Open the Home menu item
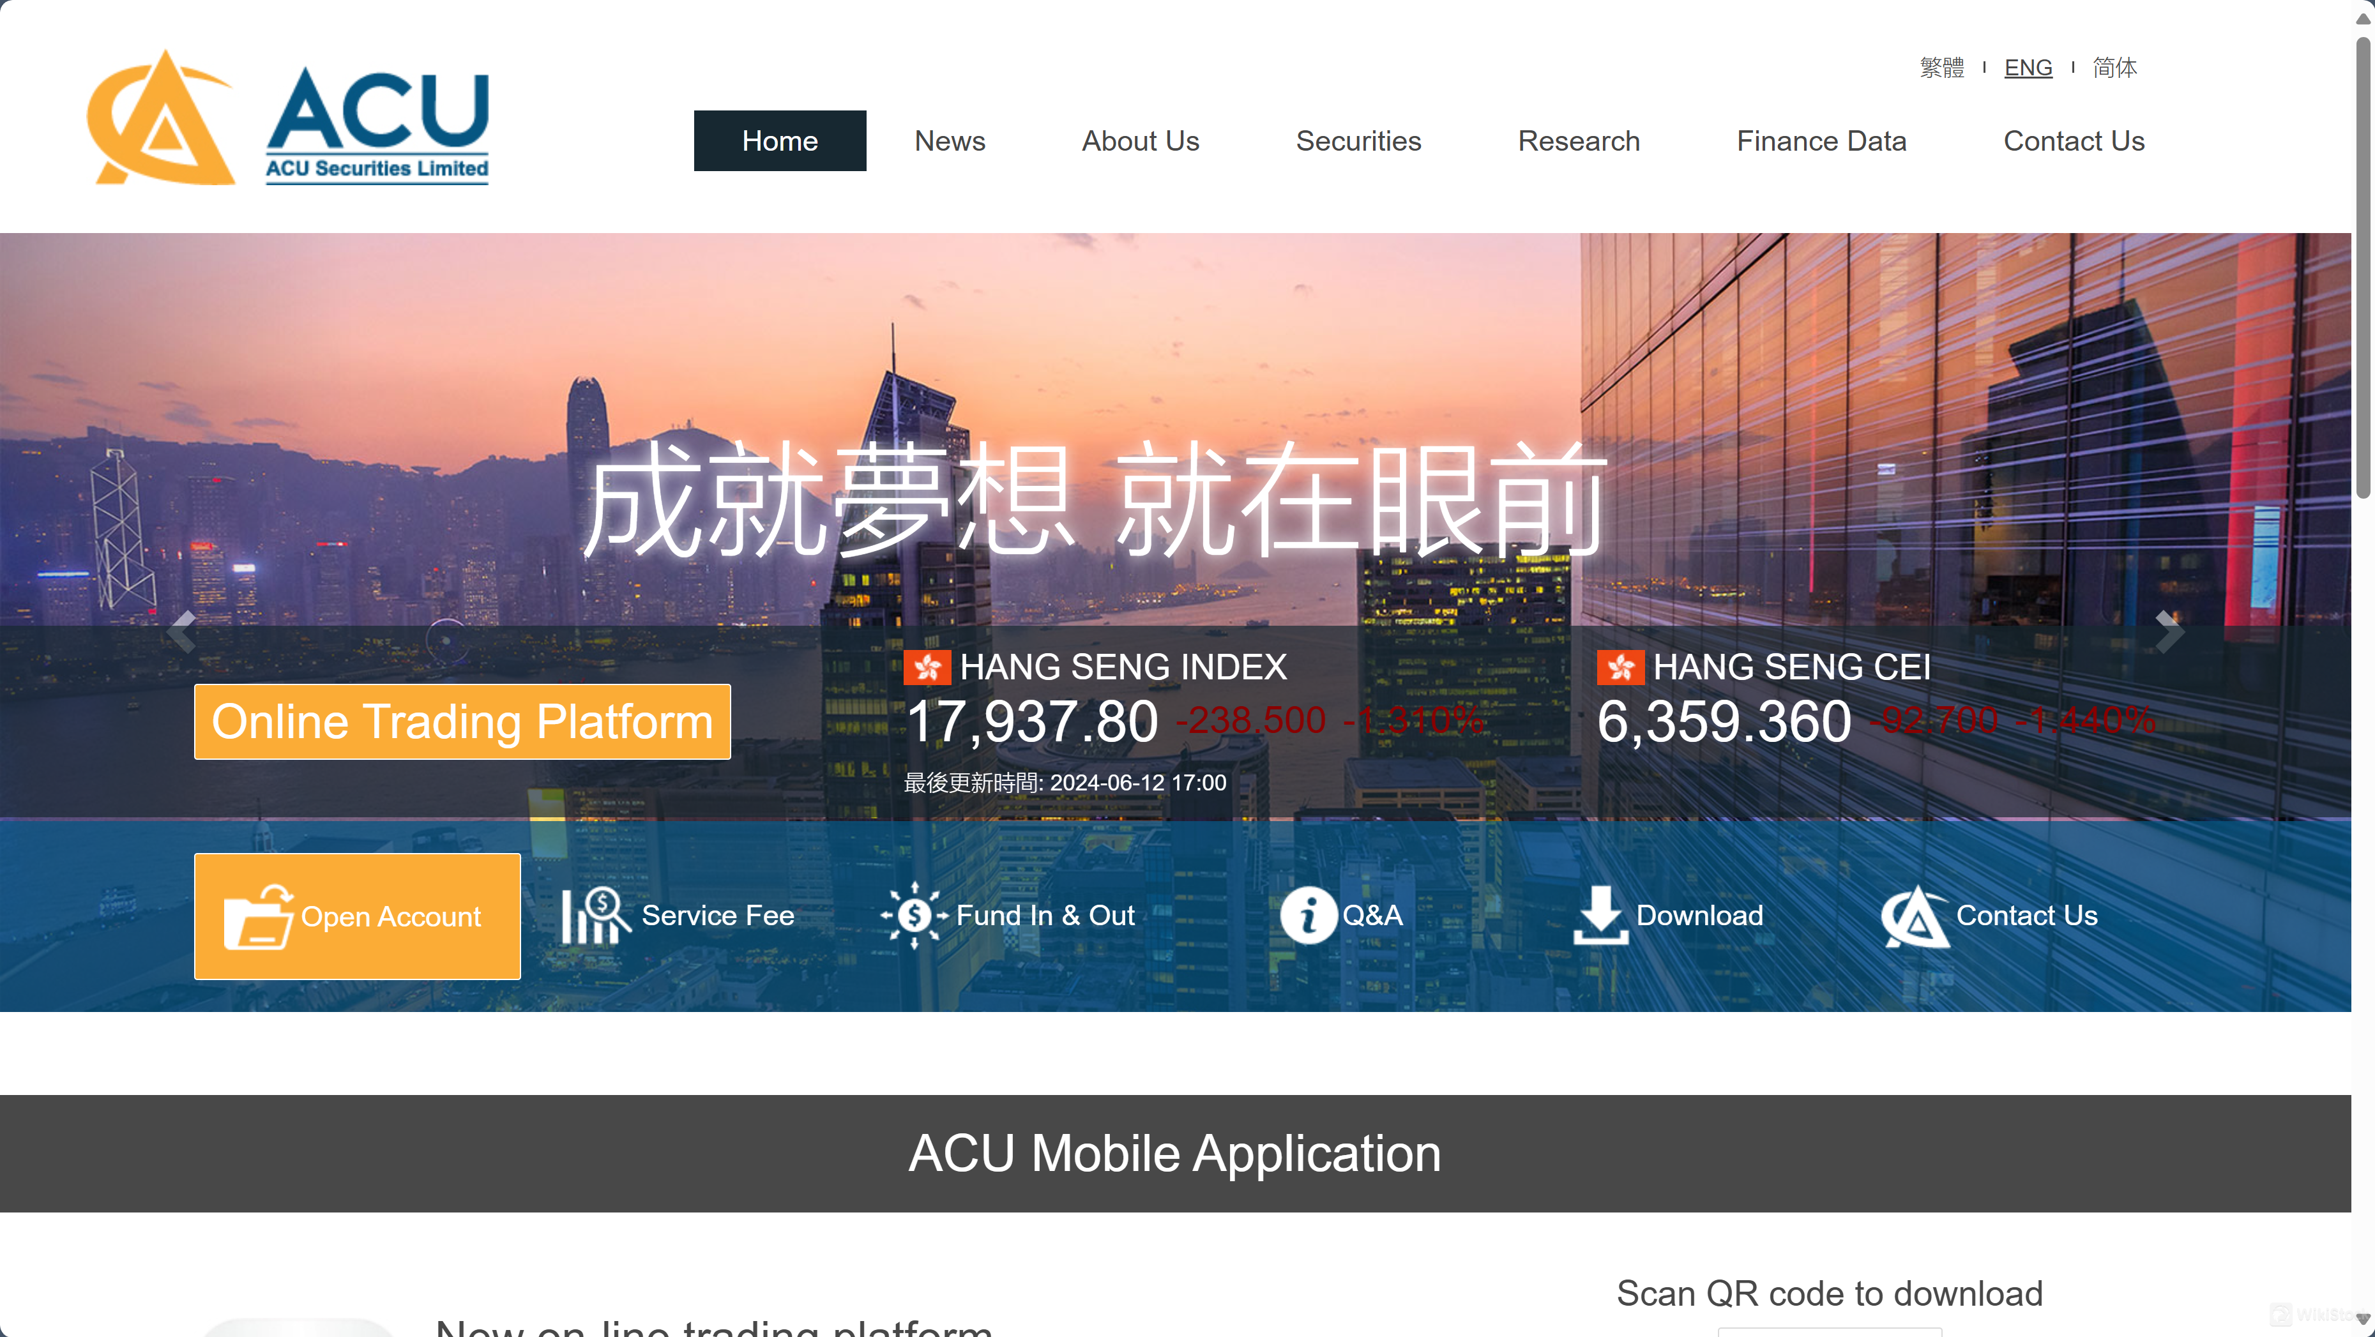Screen dimensions: 2375x1337 780,141
